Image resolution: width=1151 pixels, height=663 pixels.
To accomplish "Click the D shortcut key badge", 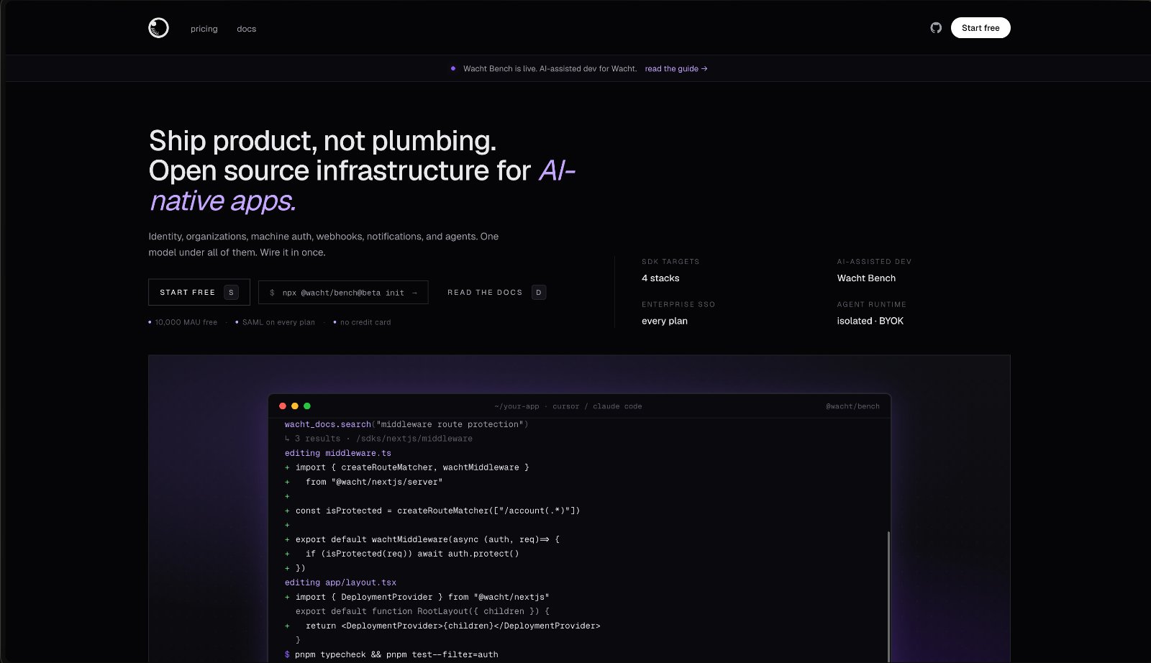I will pos(539,292).
